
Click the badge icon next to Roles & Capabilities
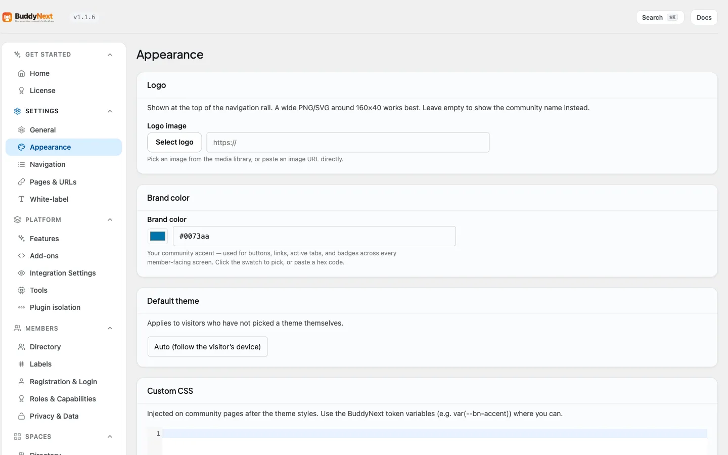pyautogui.click(x=21, y=399)
